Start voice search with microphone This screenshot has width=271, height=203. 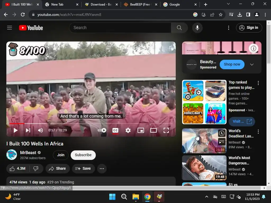197,27
